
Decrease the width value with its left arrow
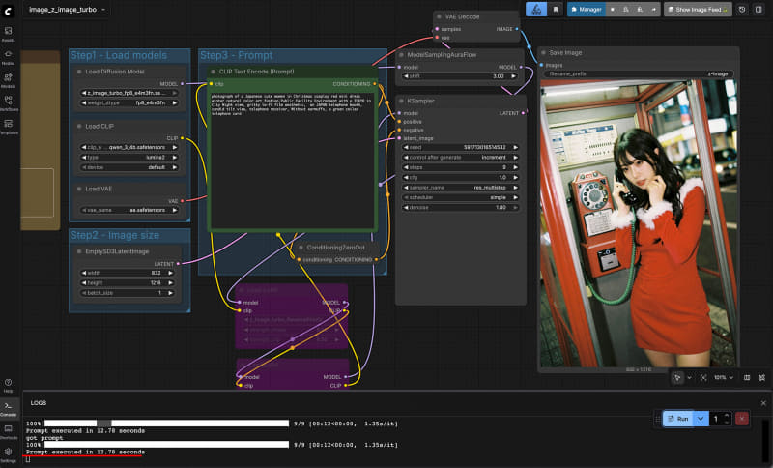84,273
